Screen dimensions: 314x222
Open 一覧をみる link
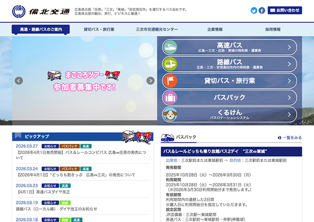(x=292, y=138)
